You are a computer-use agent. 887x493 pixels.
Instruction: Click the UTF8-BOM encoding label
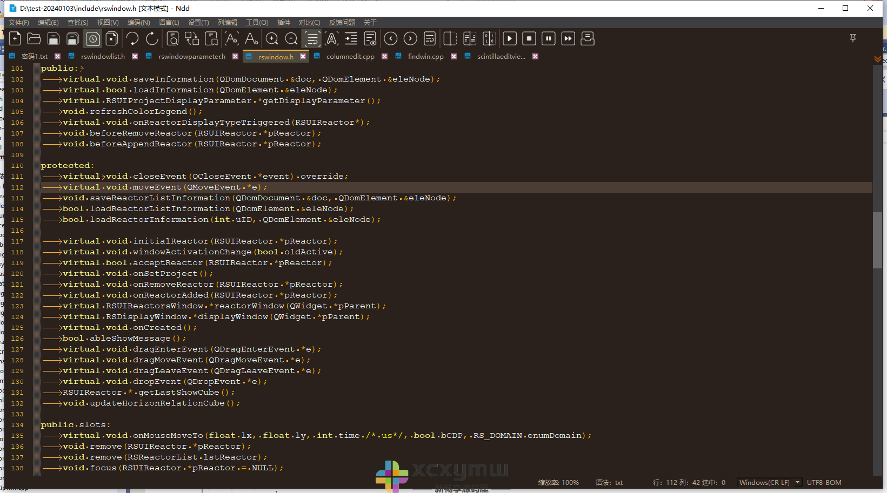pyautogui.click(x=824, y=483)
